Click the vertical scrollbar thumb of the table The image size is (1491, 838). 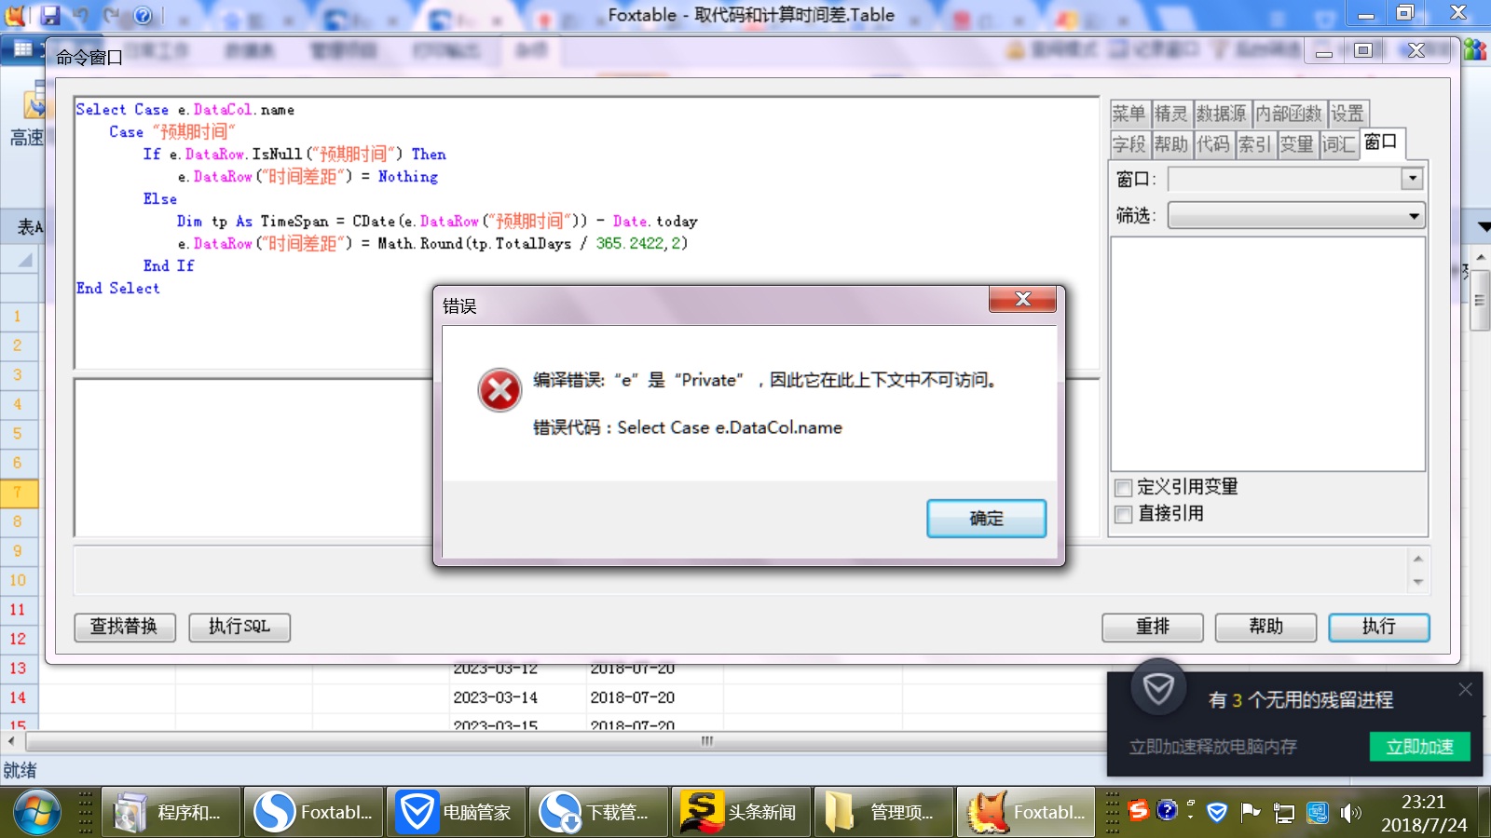point(1479,300)
